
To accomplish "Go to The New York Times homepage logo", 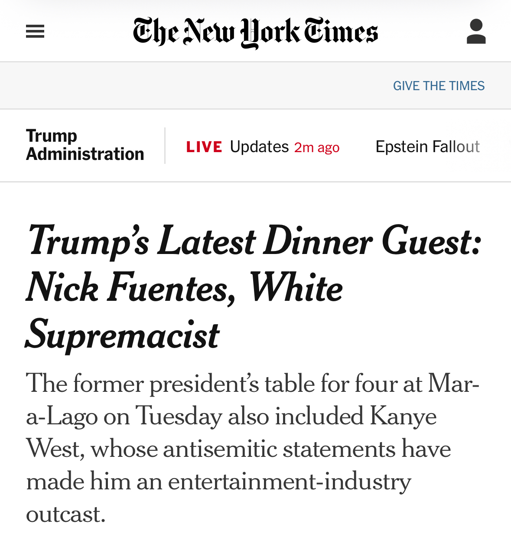I will 255,32.
